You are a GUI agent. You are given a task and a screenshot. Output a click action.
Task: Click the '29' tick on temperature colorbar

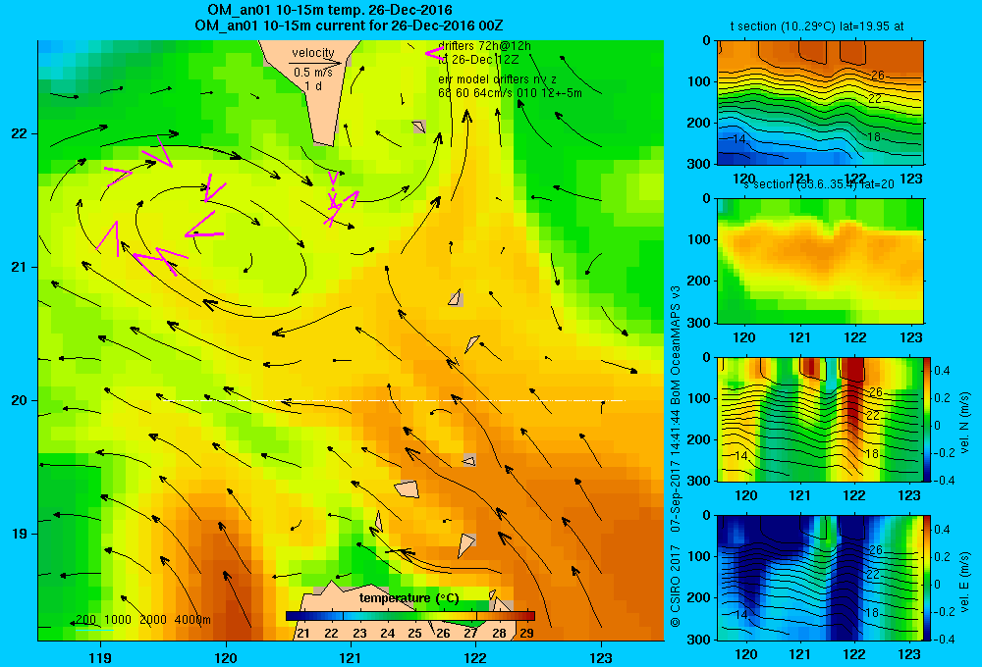(526, 634)
